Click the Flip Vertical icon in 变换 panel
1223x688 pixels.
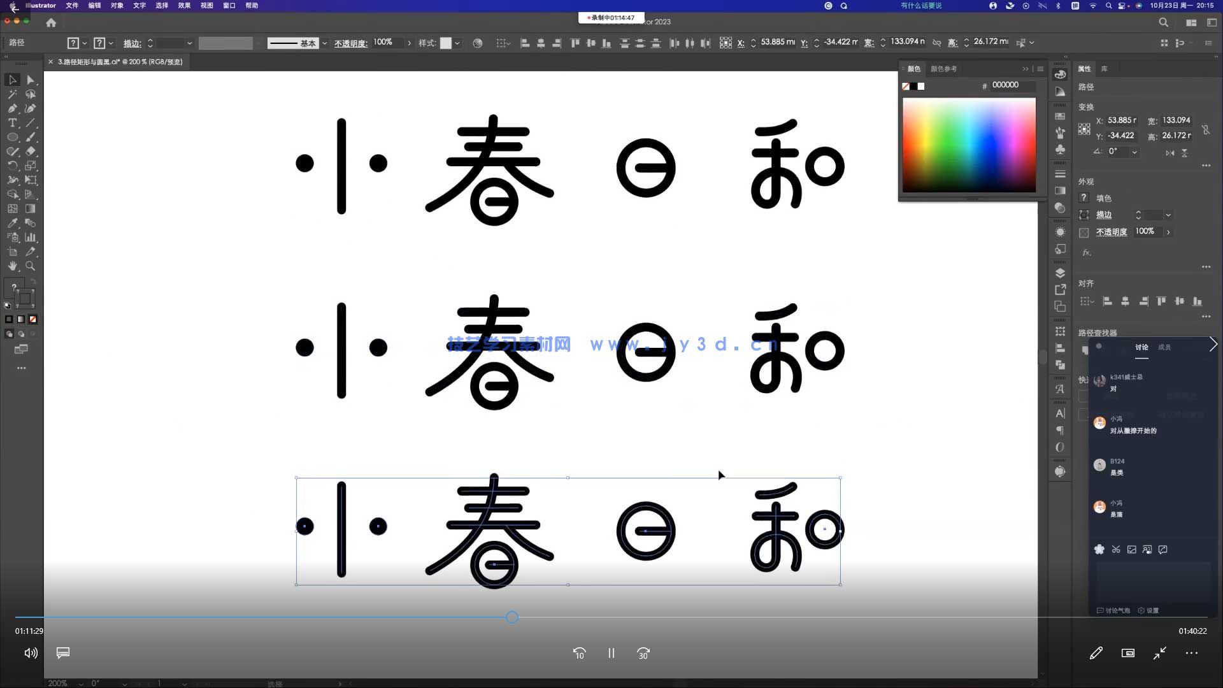pyautogui.click(x=1184, y=154)
